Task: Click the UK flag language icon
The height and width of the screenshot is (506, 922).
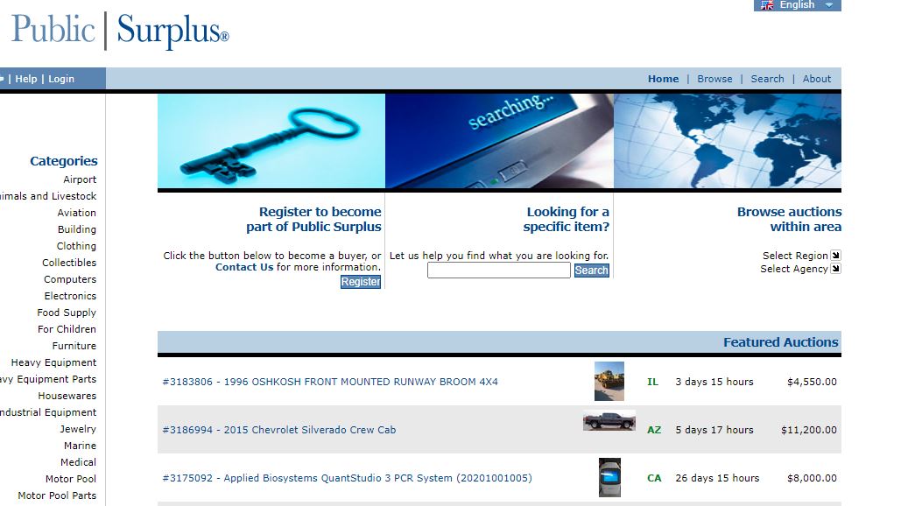Action: coord(767,5)
